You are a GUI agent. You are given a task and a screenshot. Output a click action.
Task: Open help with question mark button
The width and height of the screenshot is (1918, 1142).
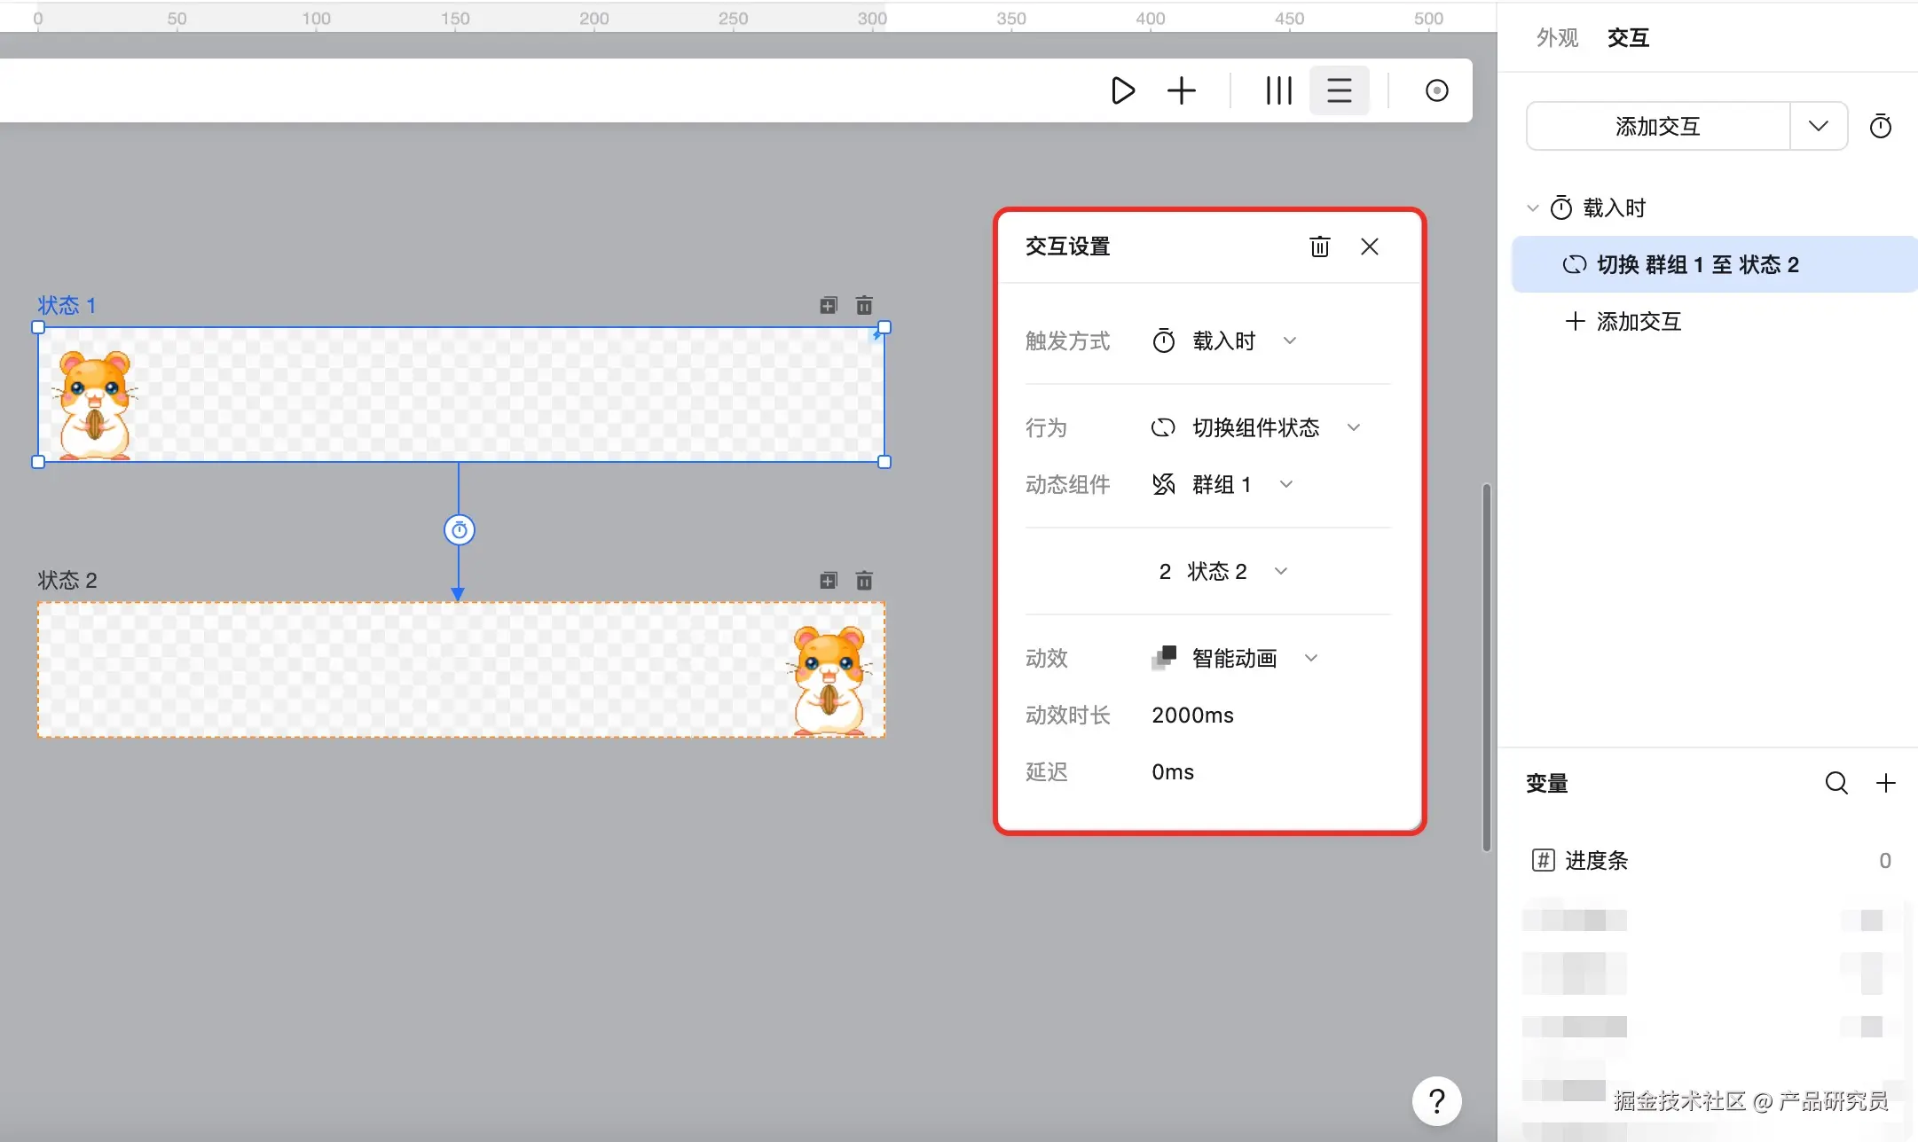pyautogui.click(x=1436, y=1101)
